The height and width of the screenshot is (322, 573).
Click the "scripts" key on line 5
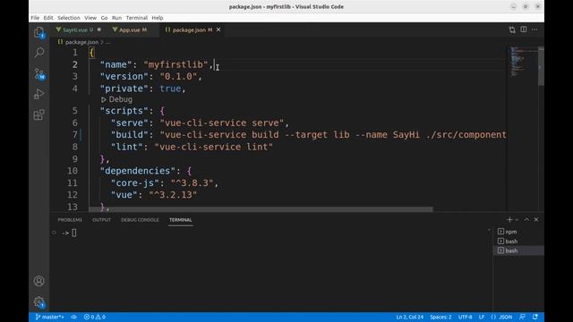[x=124, y=111]
